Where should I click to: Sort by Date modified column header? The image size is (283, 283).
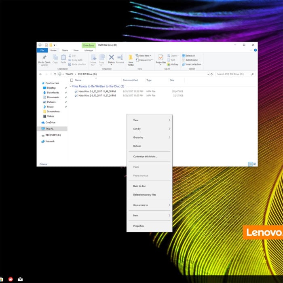[x=130, y=80]
